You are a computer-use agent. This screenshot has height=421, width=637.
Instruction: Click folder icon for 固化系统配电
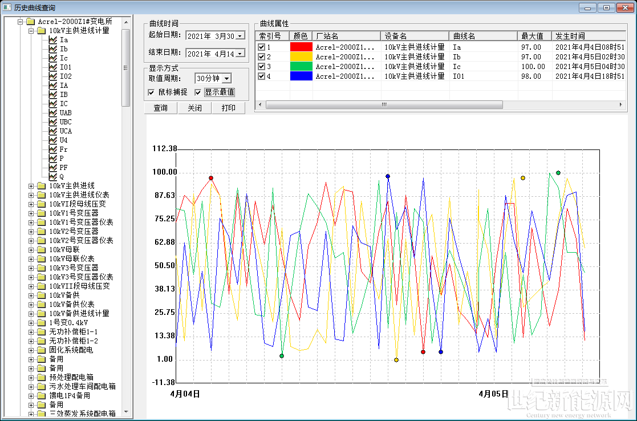(41, 350)
